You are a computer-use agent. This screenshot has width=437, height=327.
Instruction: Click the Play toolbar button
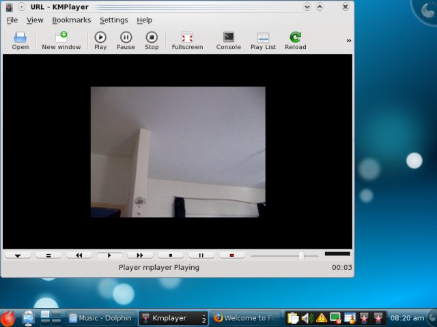click(100, 41)
